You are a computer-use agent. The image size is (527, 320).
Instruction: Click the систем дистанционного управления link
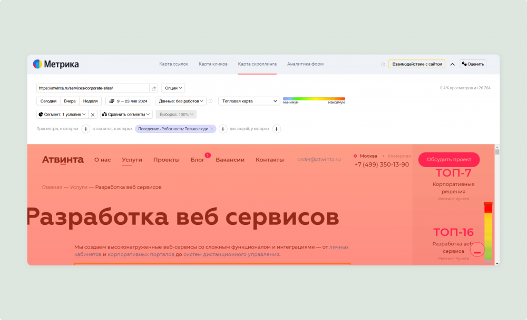click(231, 254)
